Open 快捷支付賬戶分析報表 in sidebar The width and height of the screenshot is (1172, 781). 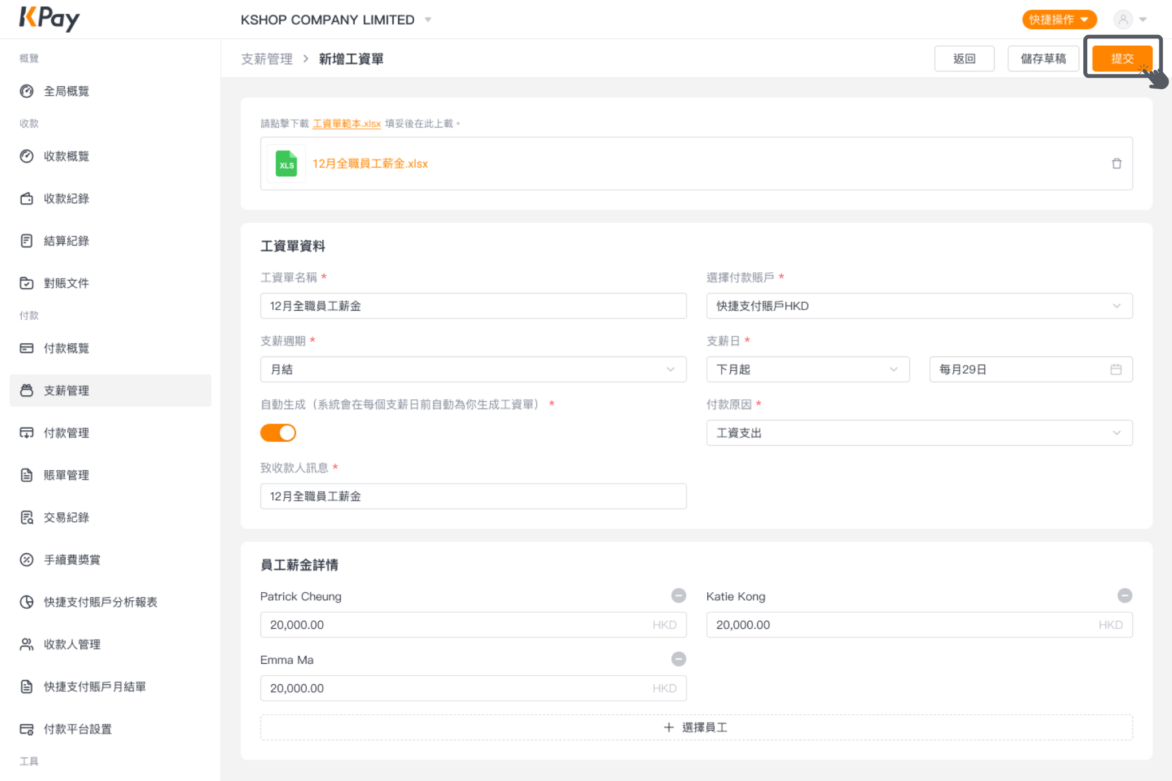click(x=110, y=602)
